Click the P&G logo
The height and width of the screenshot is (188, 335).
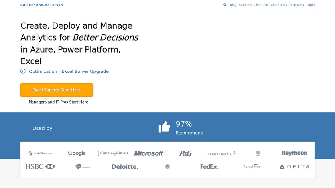pos(185,153)
